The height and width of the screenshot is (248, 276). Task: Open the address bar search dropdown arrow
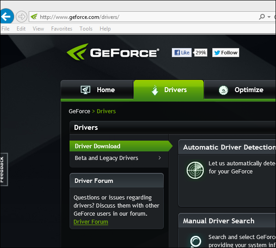(269, 17)
